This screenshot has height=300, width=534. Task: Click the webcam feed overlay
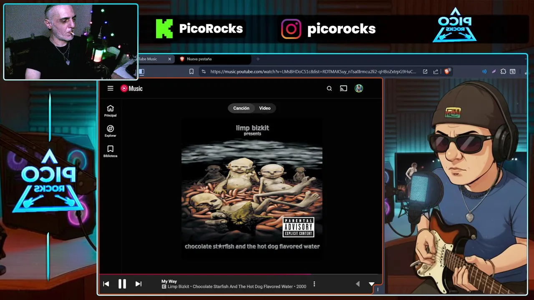point(71,42)
